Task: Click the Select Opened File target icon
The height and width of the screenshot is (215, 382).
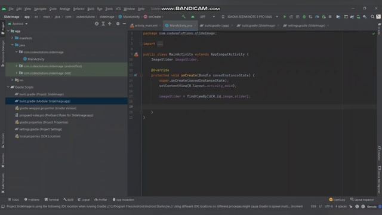Action: coord(97,24)
